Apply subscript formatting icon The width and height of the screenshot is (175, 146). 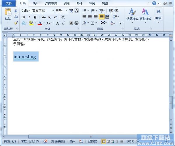point(50,17)
